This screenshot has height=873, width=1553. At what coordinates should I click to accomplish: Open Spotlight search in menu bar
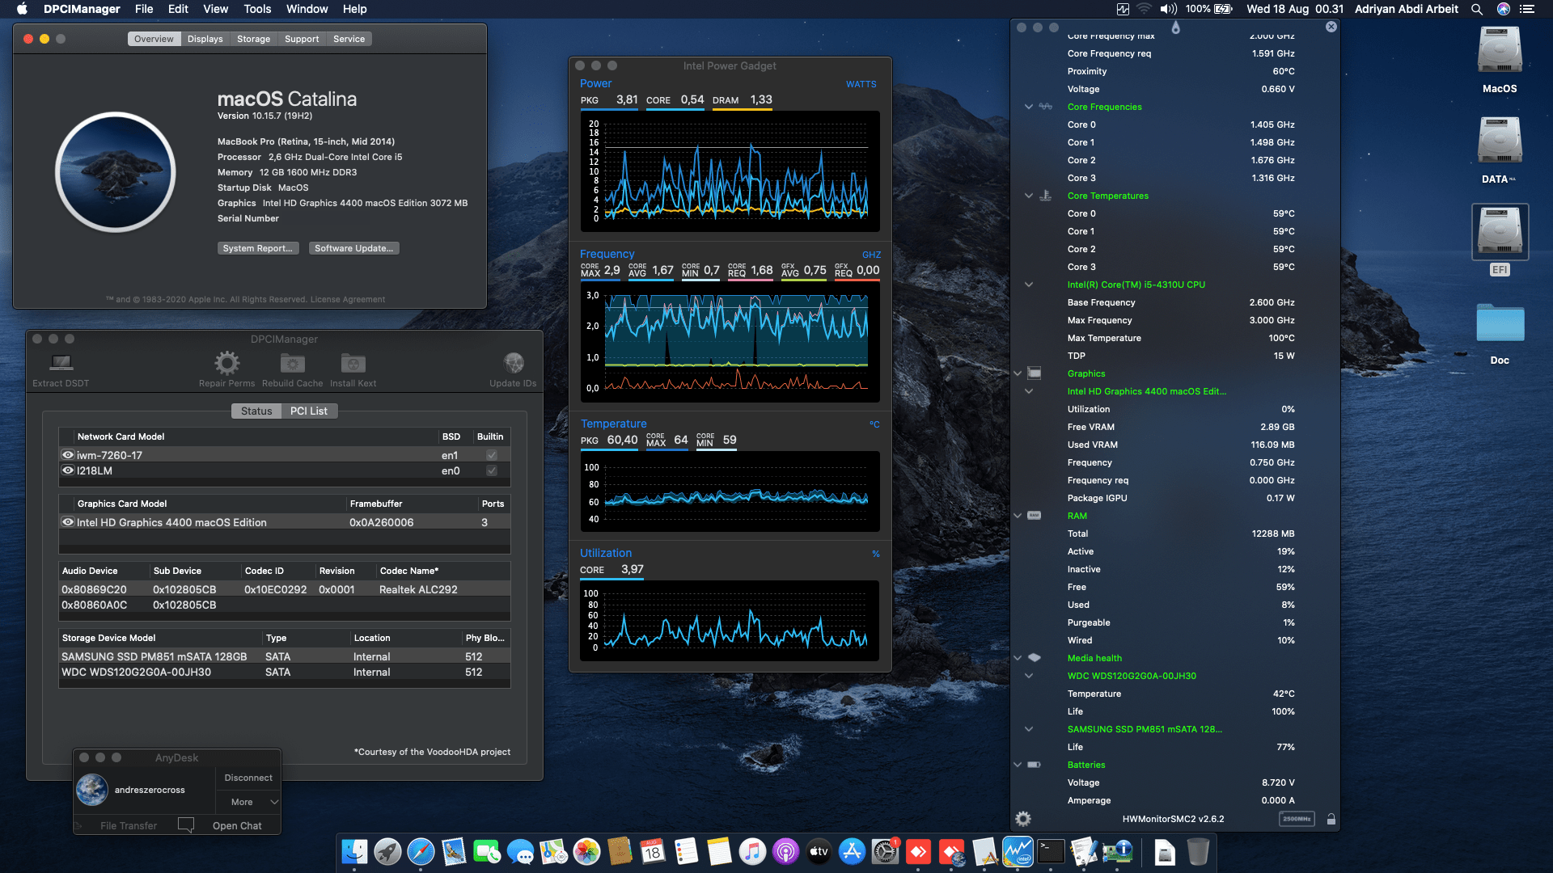pos(1477,9)
